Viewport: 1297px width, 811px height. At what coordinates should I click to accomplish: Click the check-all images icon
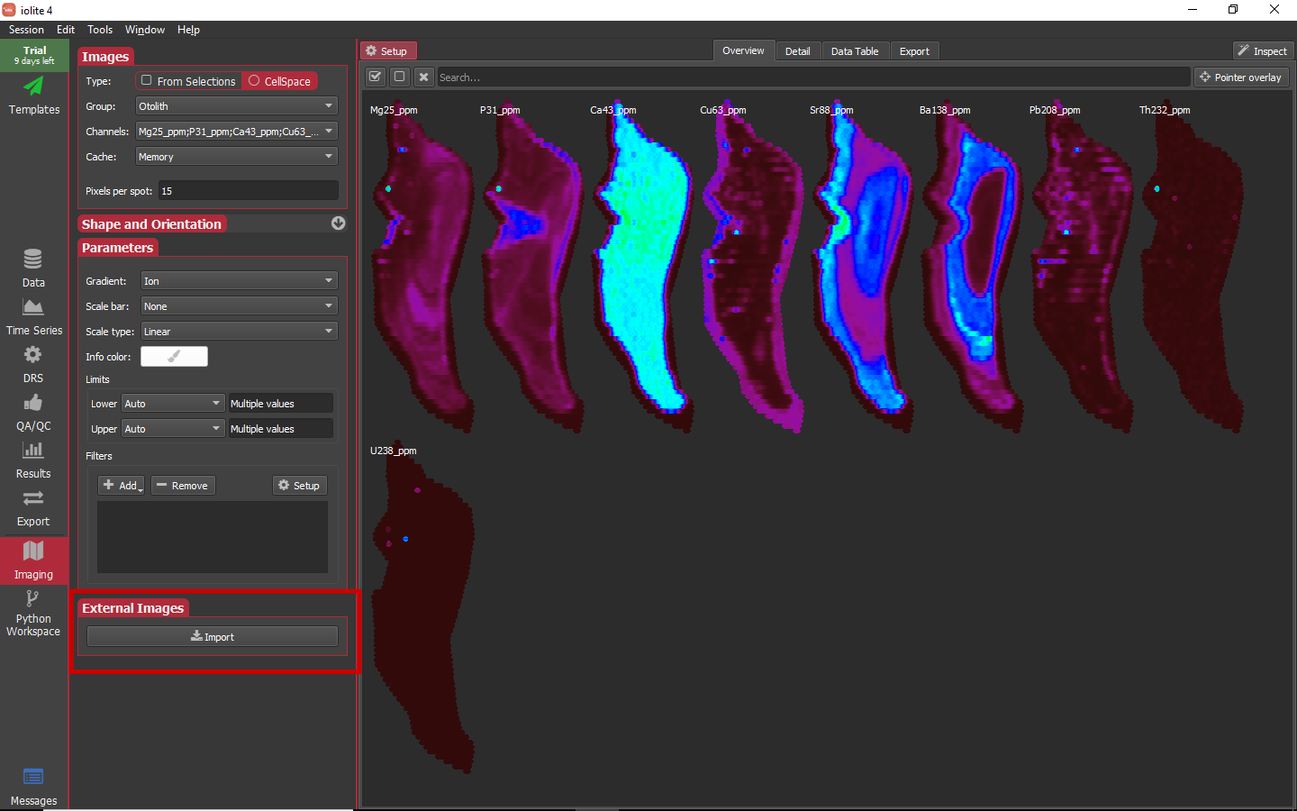[x=376, y=77]
